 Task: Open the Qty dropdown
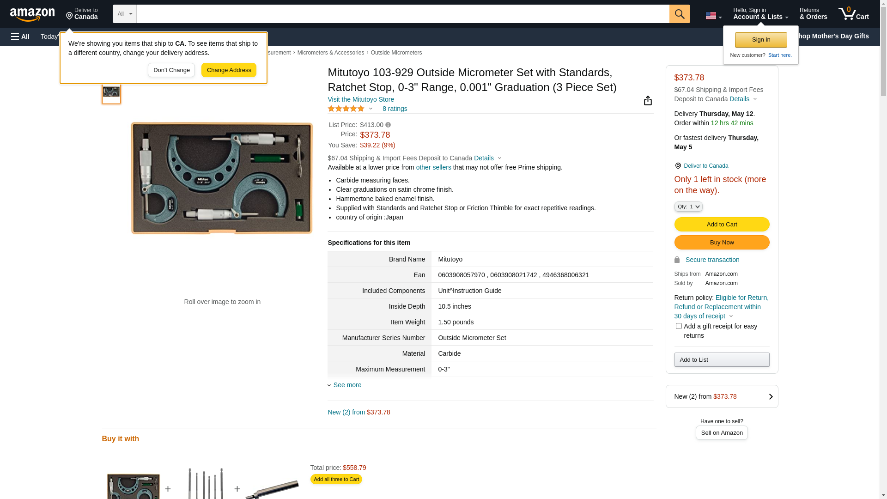(x=688, y=207)
